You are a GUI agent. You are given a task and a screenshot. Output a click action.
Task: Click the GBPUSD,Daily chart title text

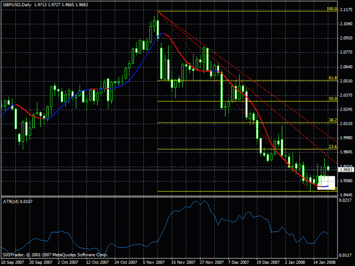tap(17, 5)
